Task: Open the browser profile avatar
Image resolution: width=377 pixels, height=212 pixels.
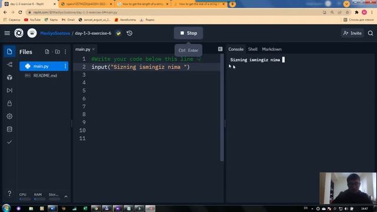Action: pos(364,12)
